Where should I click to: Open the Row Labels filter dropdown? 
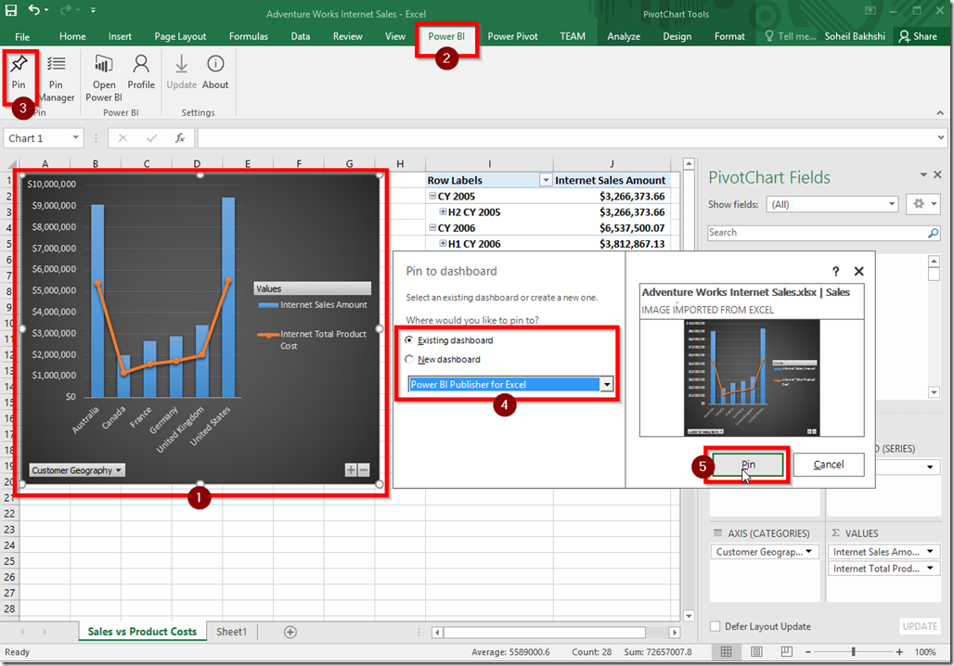click(x=546, y=180)
